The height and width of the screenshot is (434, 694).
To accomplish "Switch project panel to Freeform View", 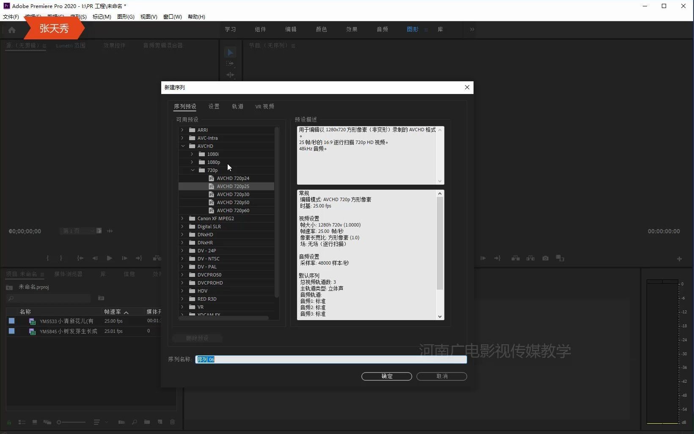I will pyautogui.click(x=47, y=422).
